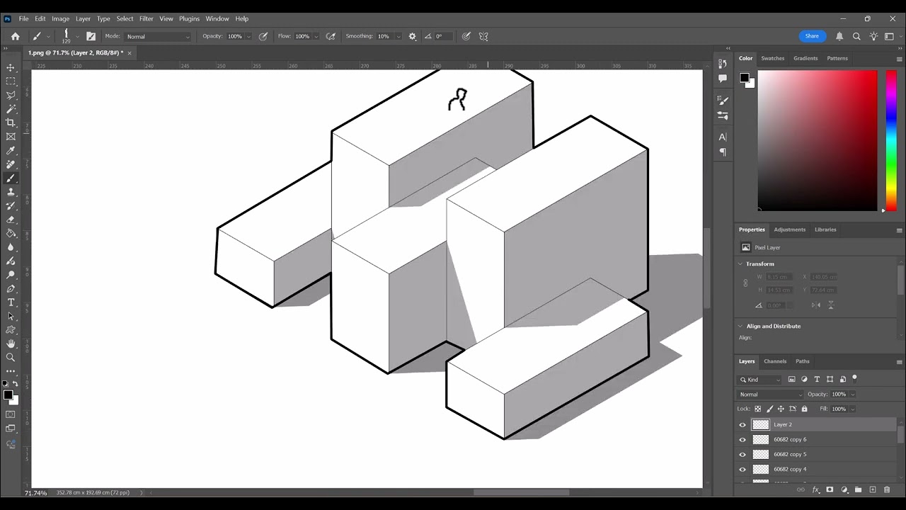Select the Eraser tool
Screen dimensions: 906x510
11,220
